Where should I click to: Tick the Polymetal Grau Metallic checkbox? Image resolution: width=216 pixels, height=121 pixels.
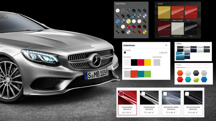[x=165, y=94]
